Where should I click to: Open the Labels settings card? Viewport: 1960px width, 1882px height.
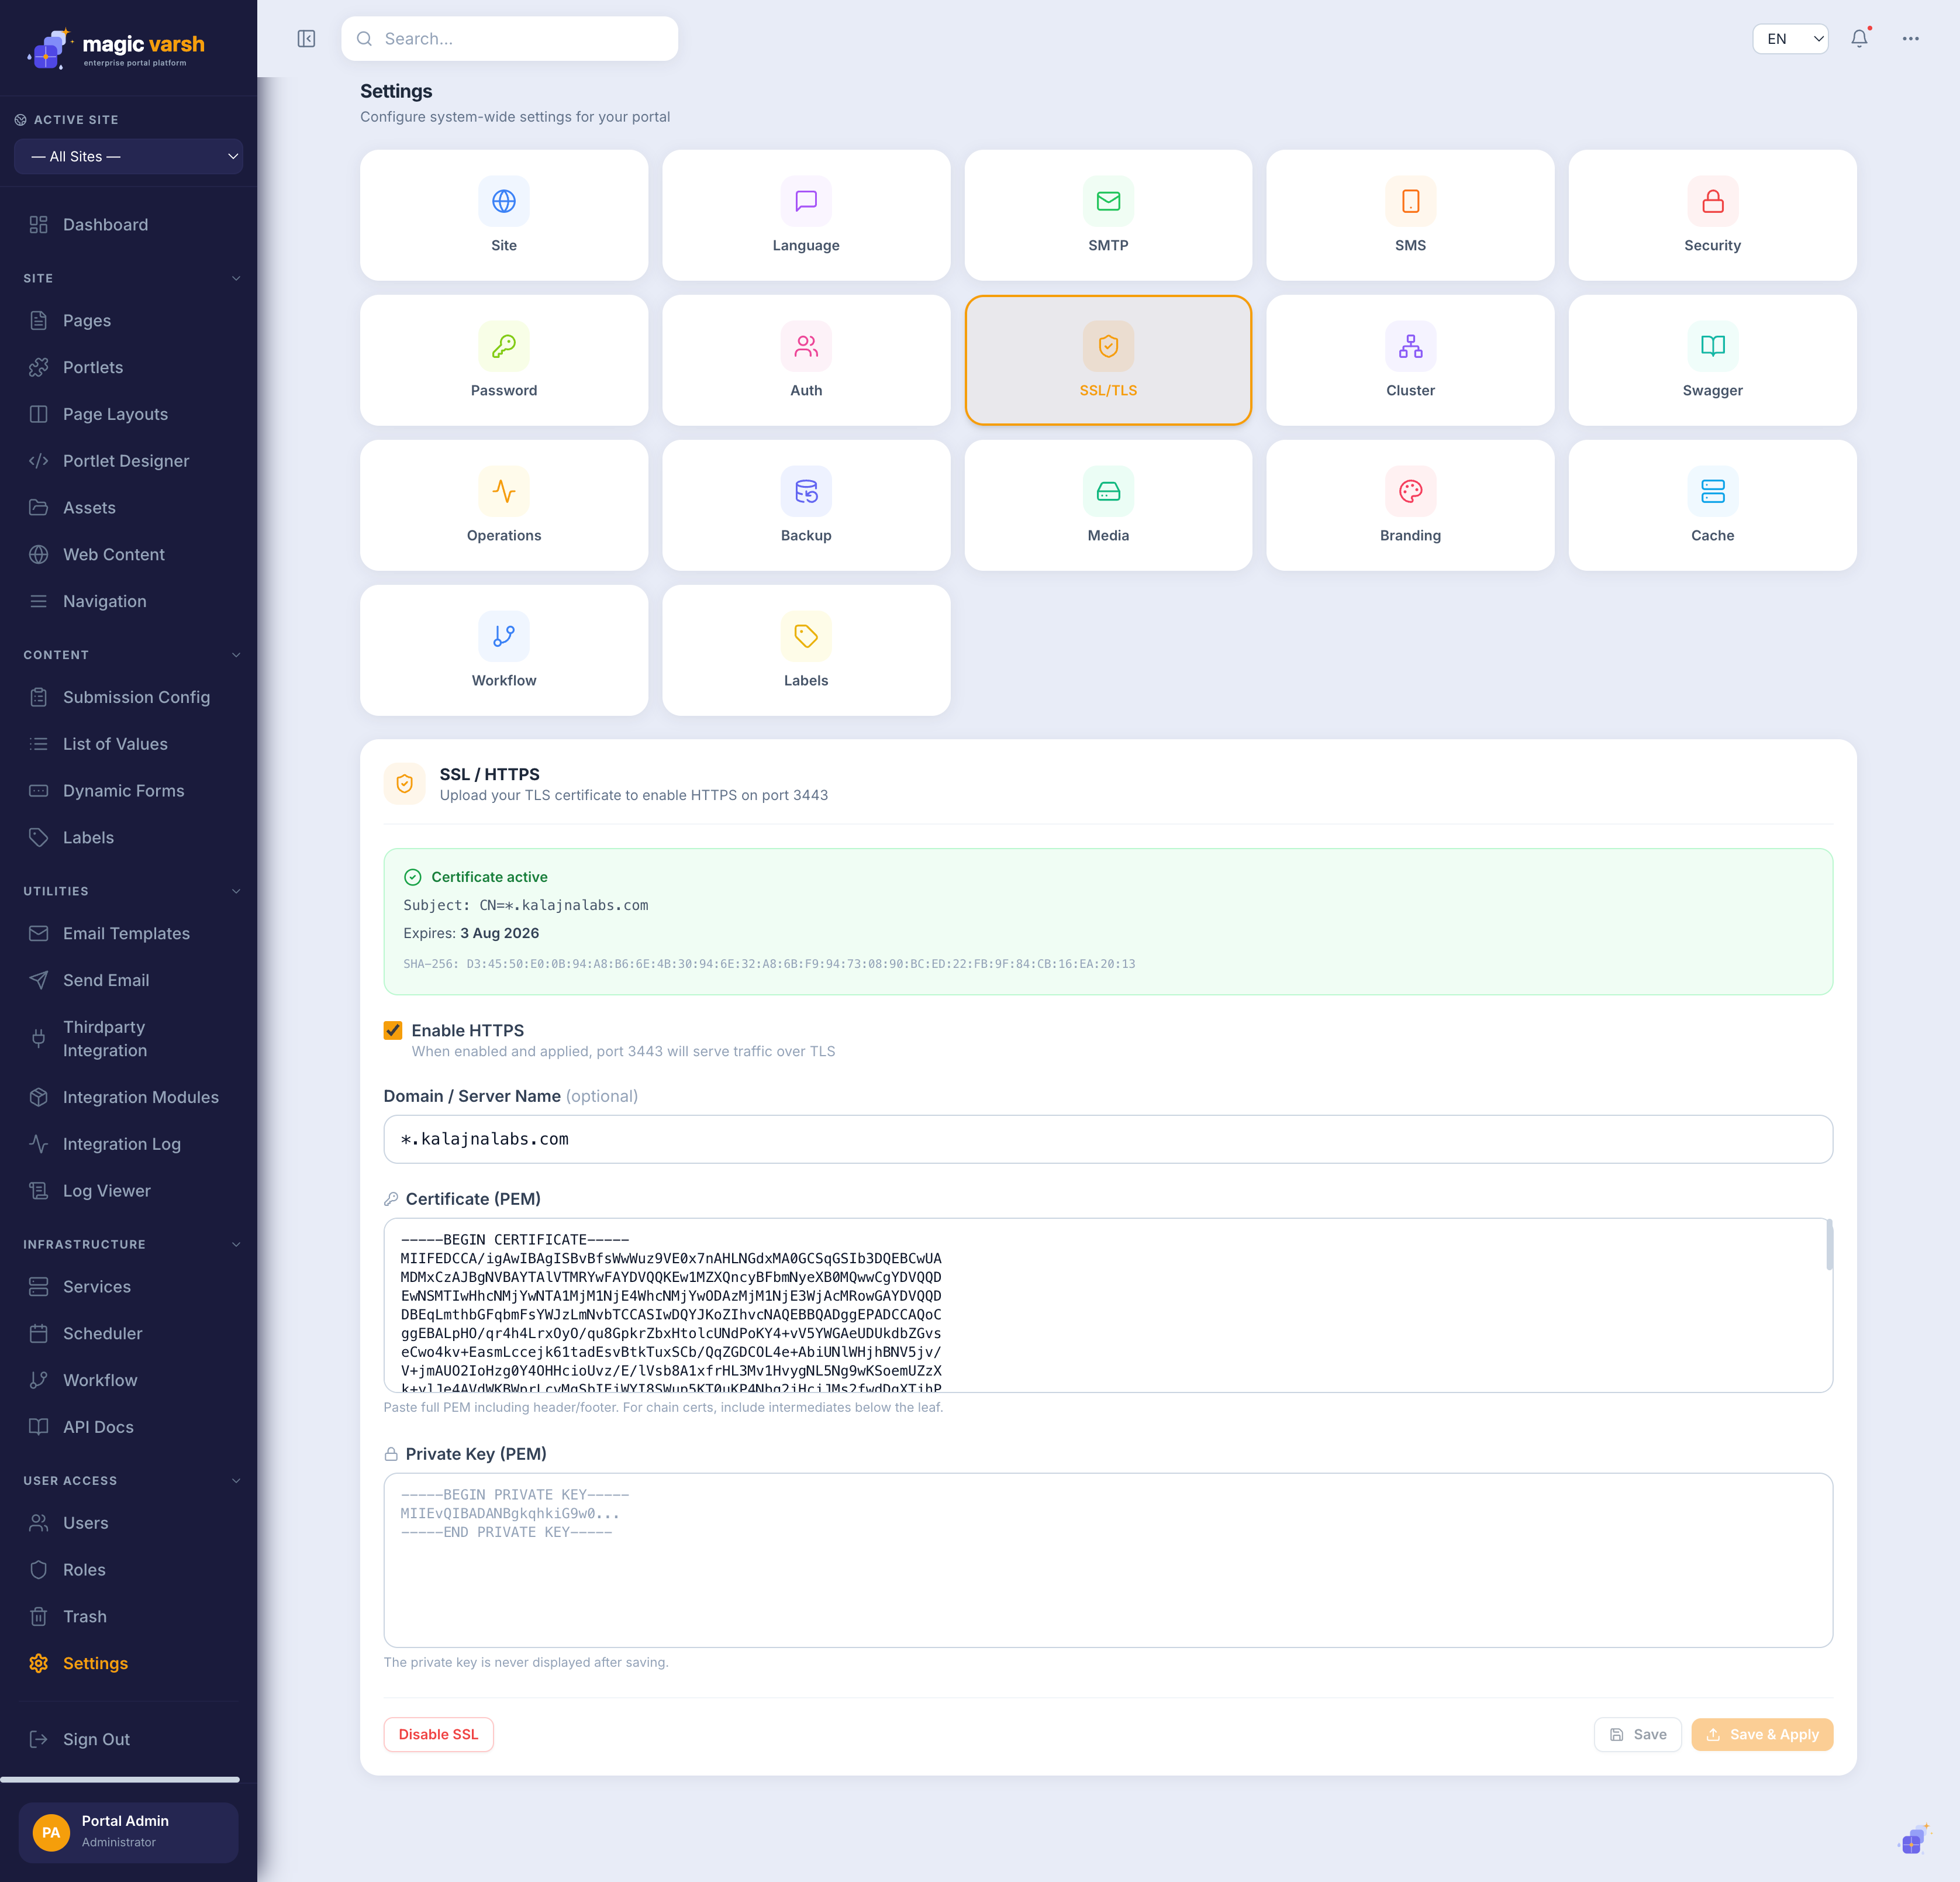[806, 650]
